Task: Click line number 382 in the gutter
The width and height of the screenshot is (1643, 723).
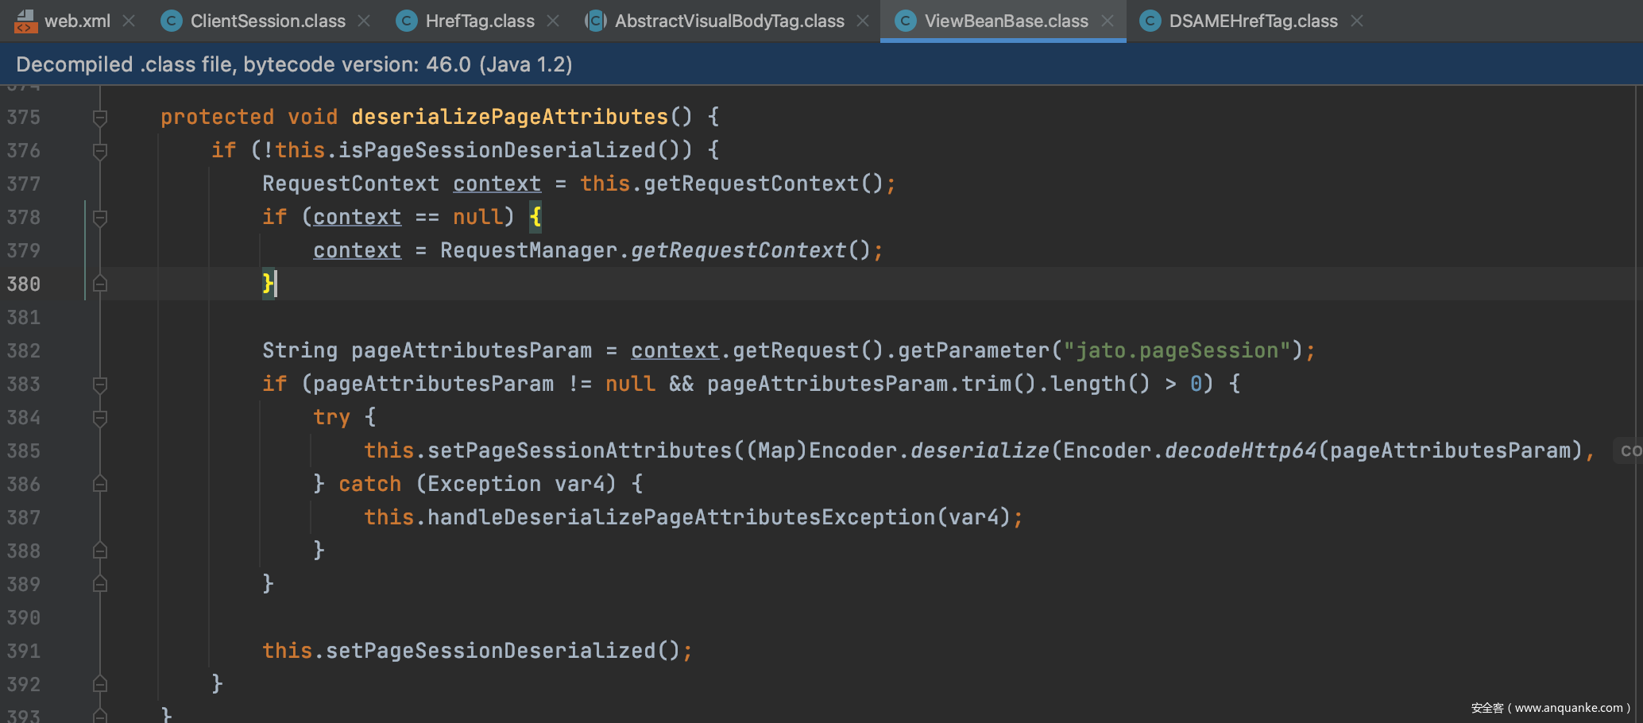Action: 24,350
